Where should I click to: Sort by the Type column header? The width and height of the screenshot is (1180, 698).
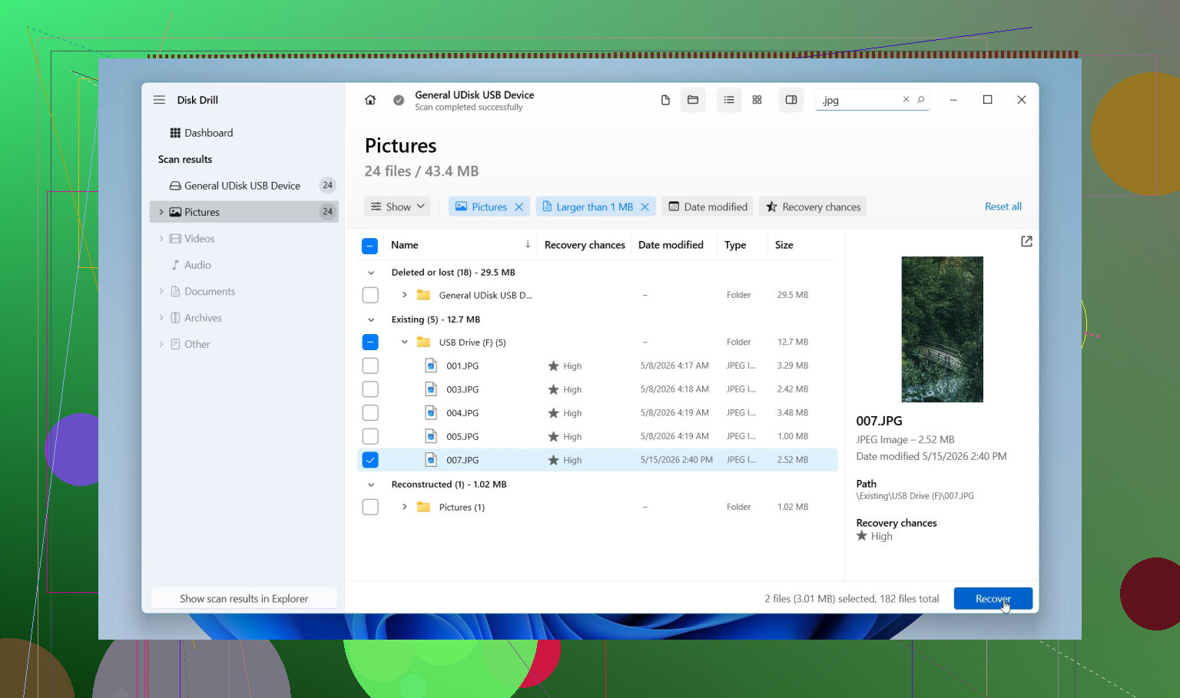tap(735, 245)
